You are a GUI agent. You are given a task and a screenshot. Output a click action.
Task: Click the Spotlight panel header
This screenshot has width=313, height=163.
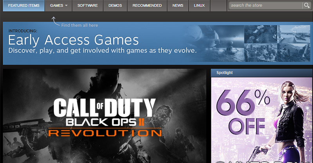(262, 73)
